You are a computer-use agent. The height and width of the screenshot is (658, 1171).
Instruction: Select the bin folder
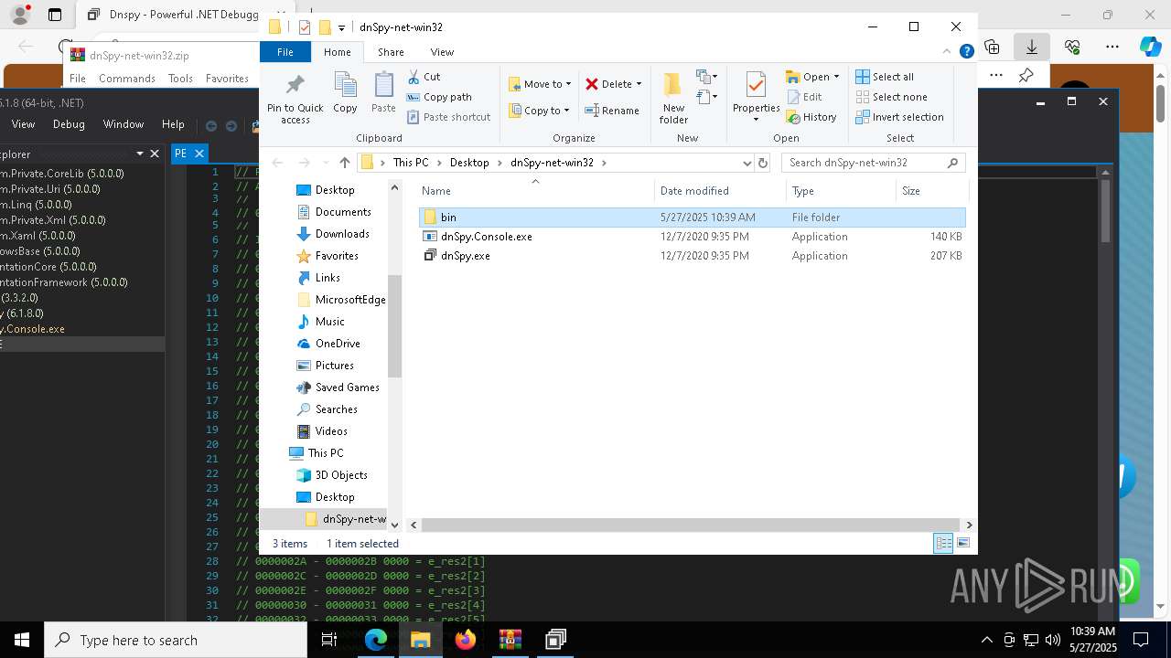coord(692,218)
